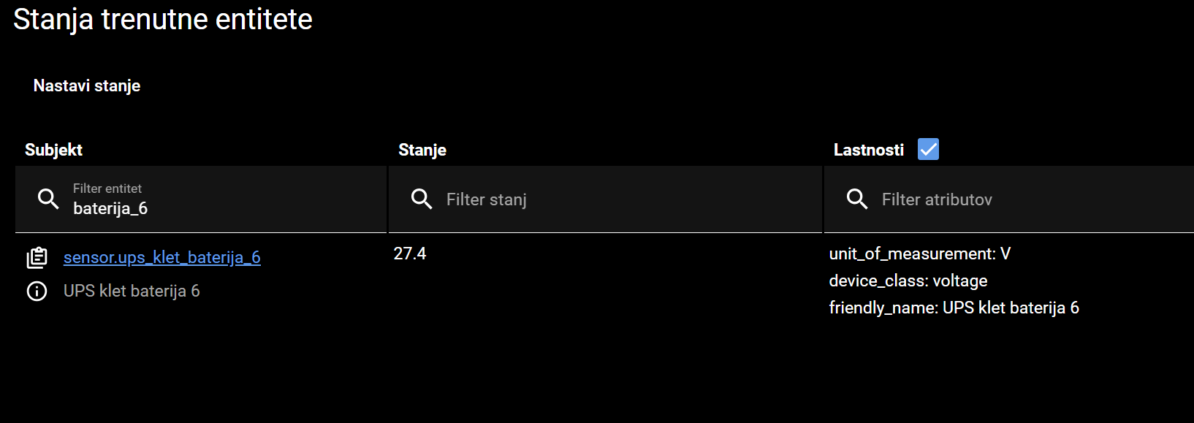Click the gray UPS klet baterija 6 name under the entity link
Image resolution: width=1194 pixels, height=423 pixels.
(x=132, y=291)
